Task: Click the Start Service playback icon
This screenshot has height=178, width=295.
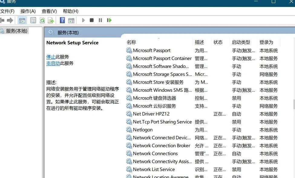Action: (83, 20)
